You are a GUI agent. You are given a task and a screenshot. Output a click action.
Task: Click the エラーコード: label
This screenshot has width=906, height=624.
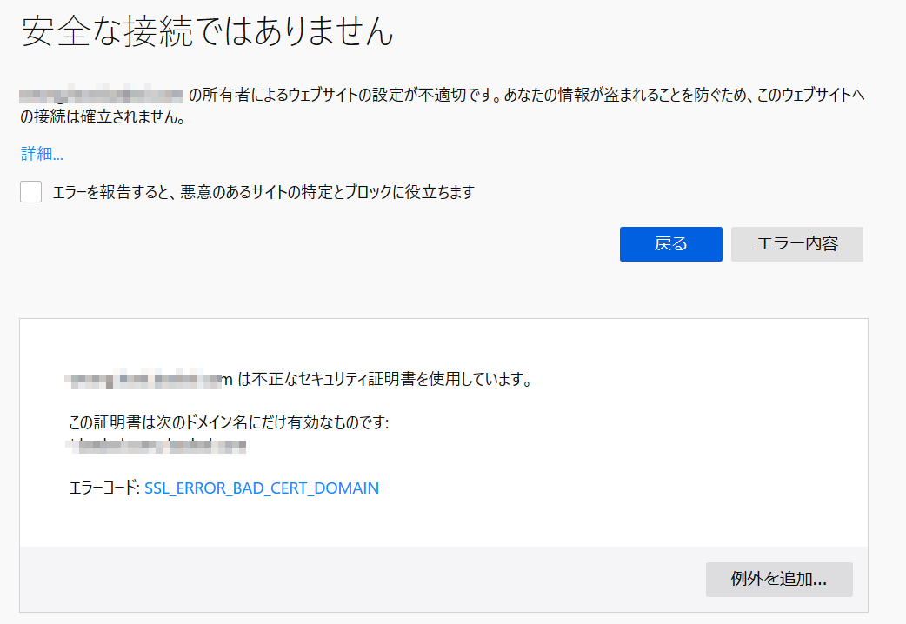click(x=103, y=488)
